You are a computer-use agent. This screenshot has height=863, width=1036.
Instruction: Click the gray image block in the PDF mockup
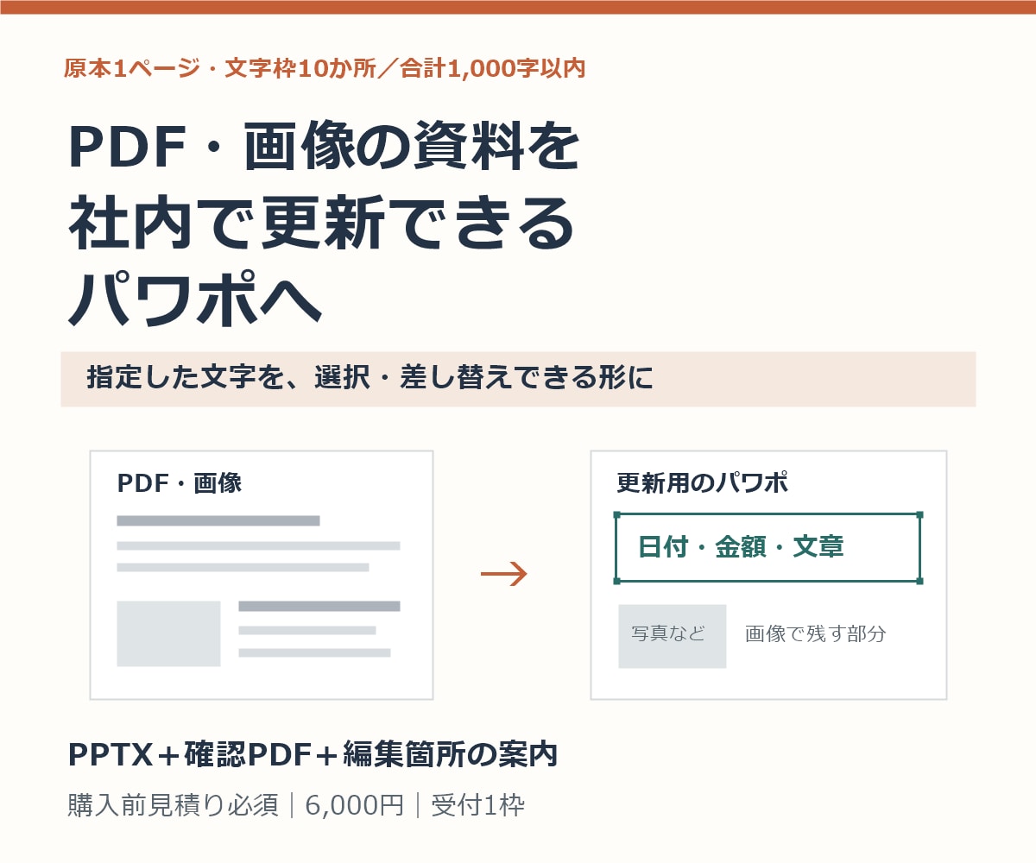click(168, 633)
